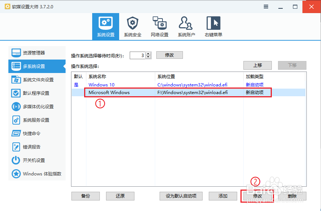Open 系统文件夹设置 in the sidebar
Viewport: 321px width, 211px height.
point(37,80)
